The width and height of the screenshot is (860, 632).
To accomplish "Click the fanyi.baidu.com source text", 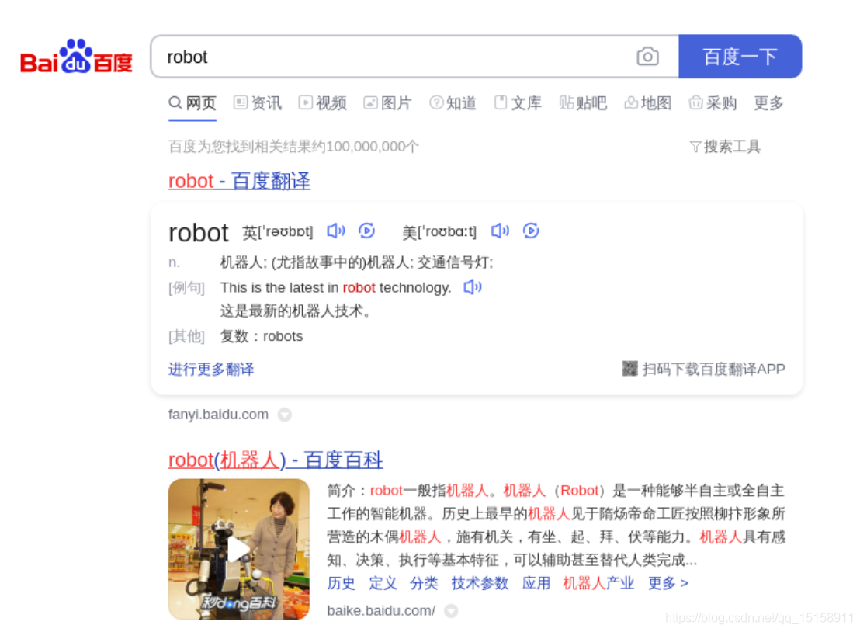I will (218, 415).
